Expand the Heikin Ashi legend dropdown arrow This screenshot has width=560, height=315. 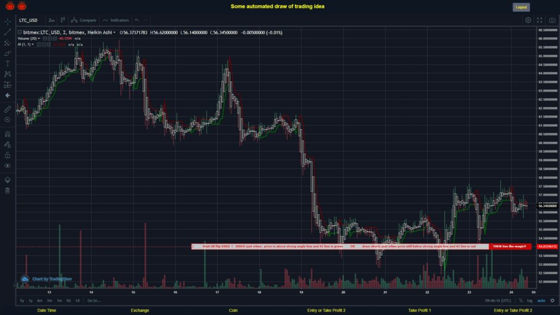pyautogui.click(x=114, y=32)
